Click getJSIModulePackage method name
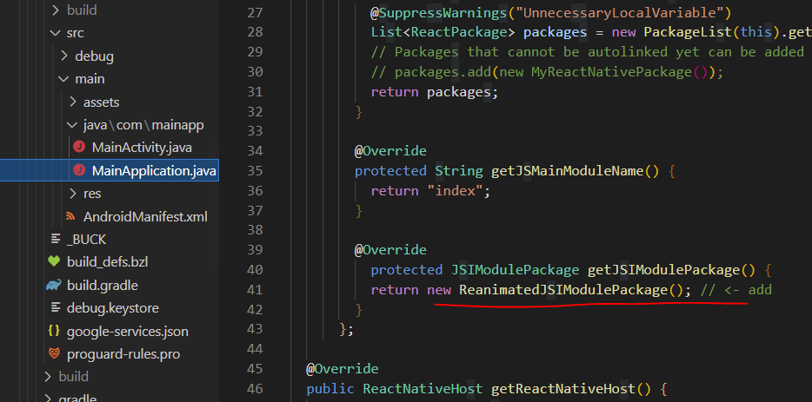812x402 pixels. click(x=663, y=270)
